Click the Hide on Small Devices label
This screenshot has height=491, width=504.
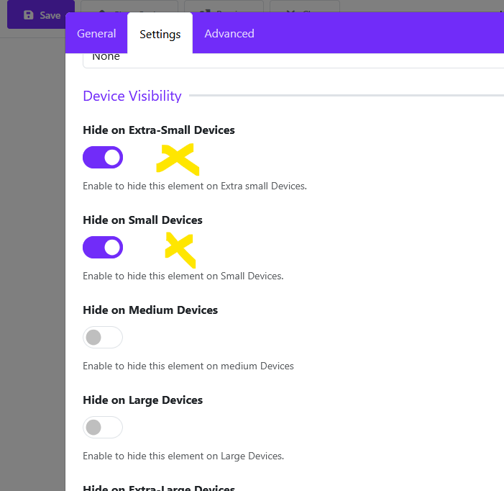[x=142, y=220]
